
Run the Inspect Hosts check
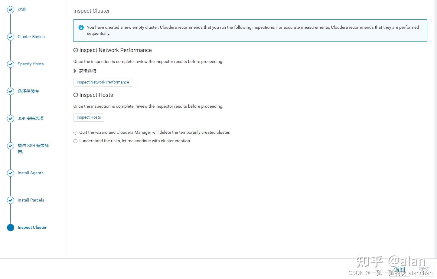pos(89,117)
